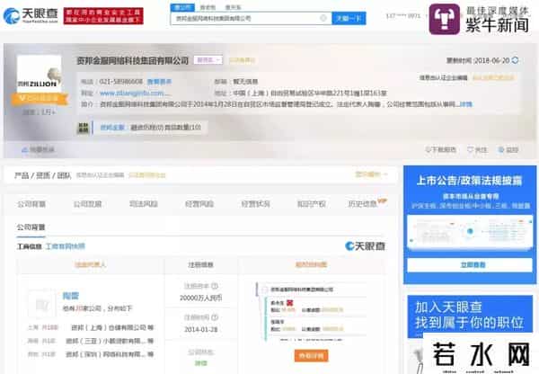Open the 资邦(三亚)小额贷款 company row
This screenshot has height=374, width=539.
(x=110, y=341)
